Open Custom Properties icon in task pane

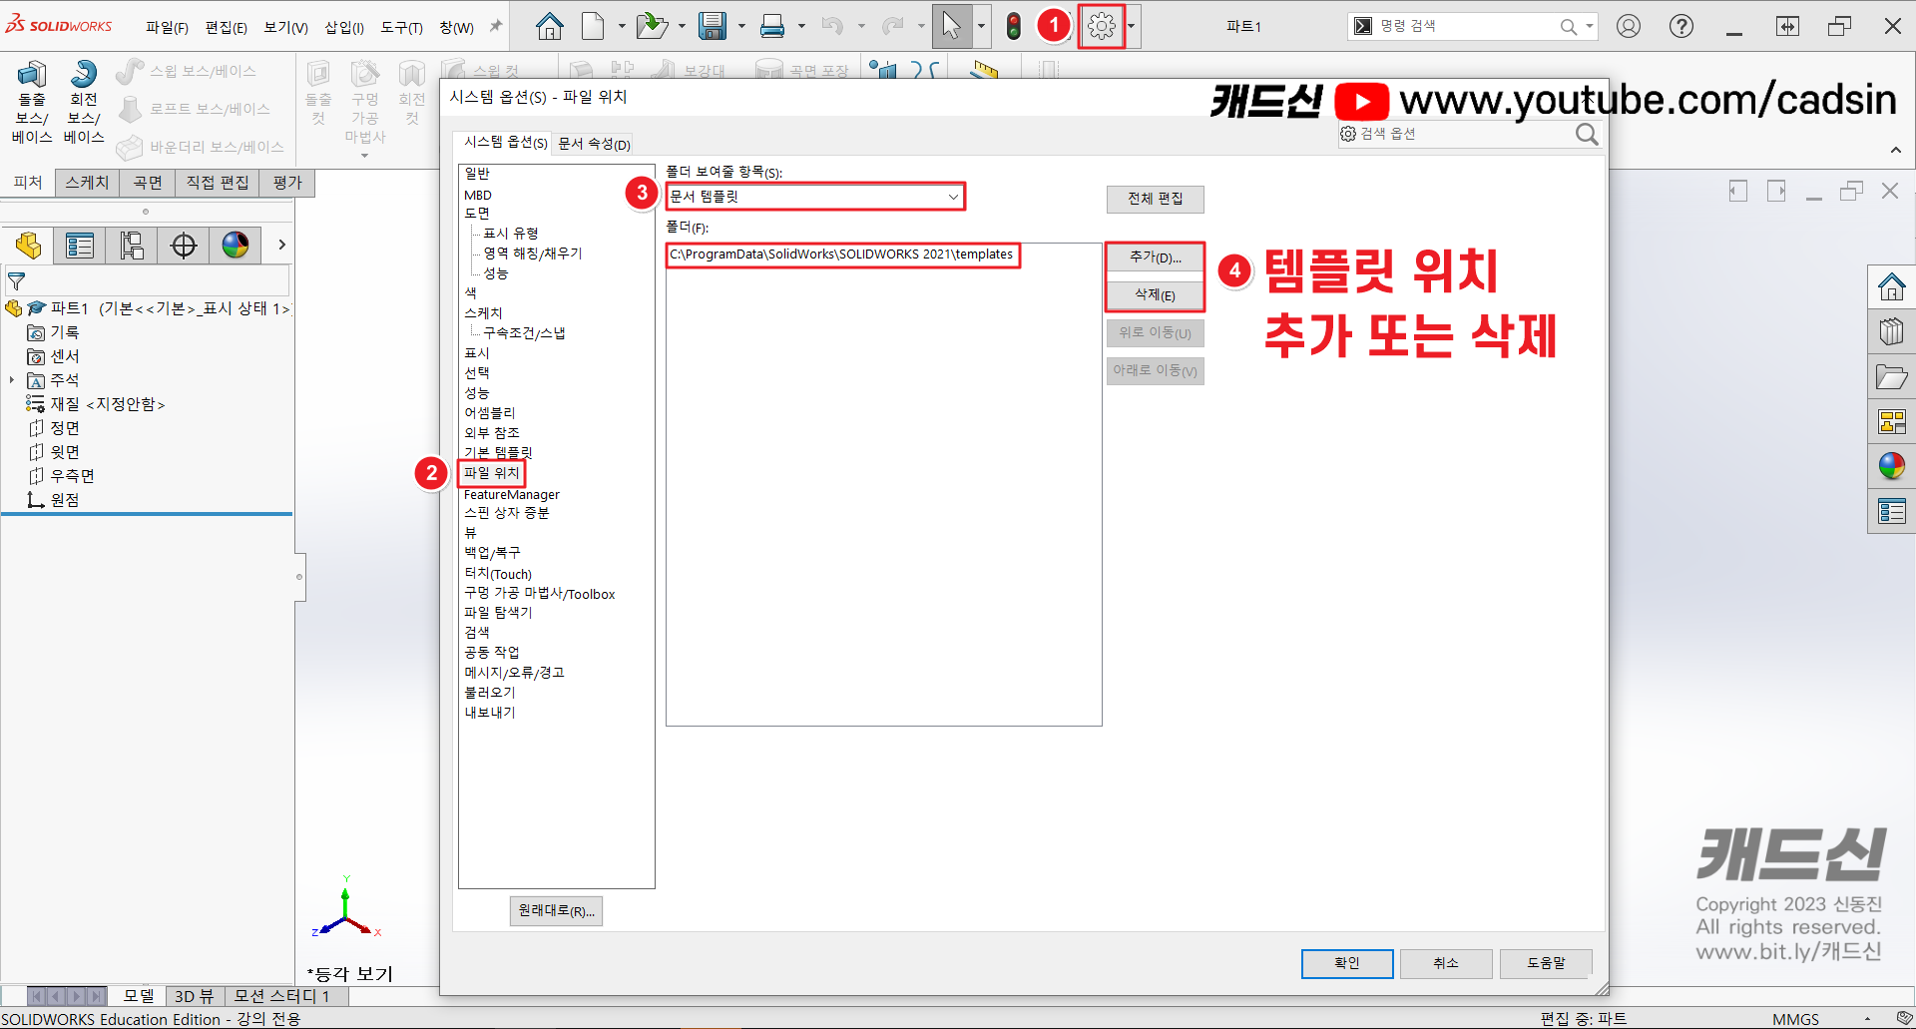pos(1891,511)
